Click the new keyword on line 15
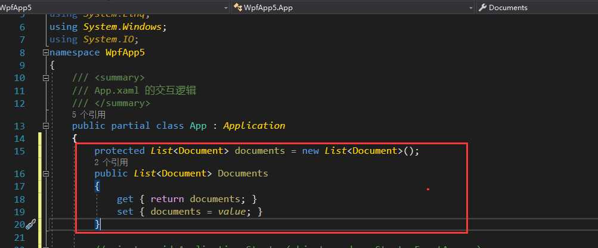 click(x=311, y=151)
